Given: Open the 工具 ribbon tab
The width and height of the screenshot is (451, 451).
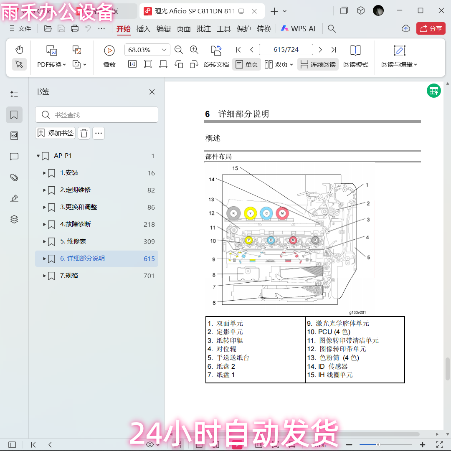Looking at the screenshot, I should (x=224, y=29).
